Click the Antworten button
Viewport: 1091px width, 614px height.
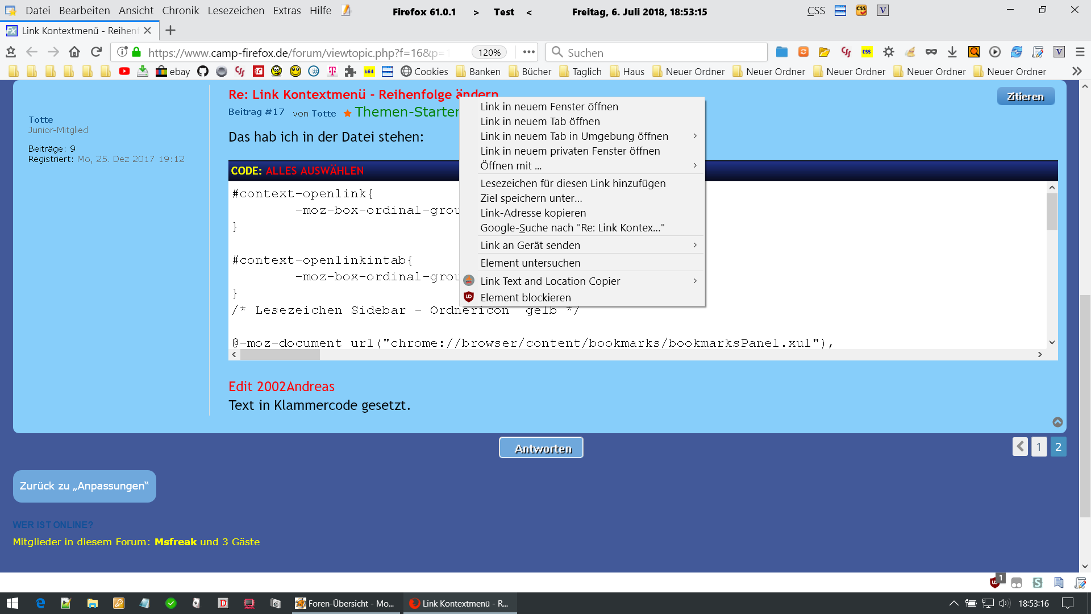click(541, 448)
